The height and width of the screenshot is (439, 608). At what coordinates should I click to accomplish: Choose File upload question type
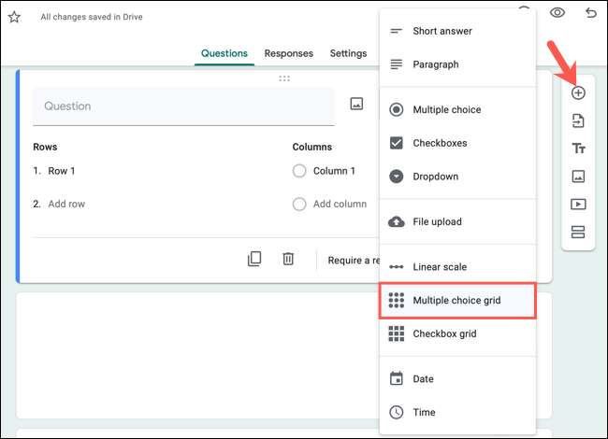pyautogui.click(x=458, y=221)
